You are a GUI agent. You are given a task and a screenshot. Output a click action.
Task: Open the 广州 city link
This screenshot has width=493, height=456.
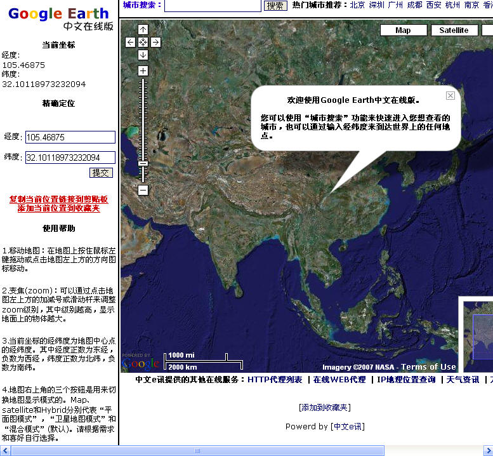(395, 5)
